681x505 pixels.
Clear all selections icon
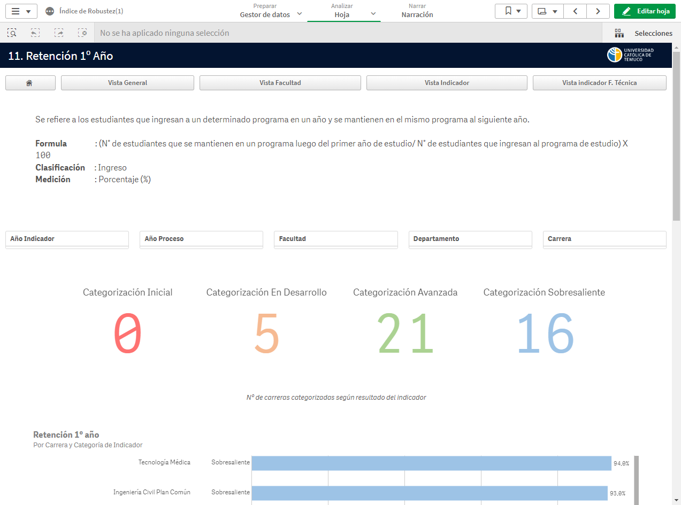tap(82, 33)
